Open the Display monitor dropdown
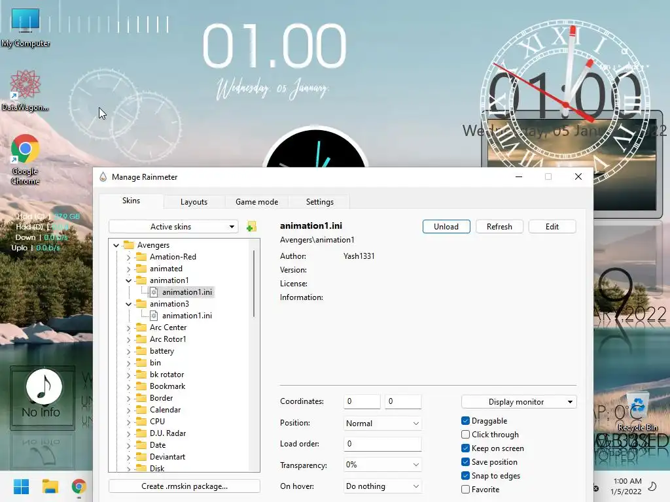The height and width of the screenshot is (502, 670). 519,402
